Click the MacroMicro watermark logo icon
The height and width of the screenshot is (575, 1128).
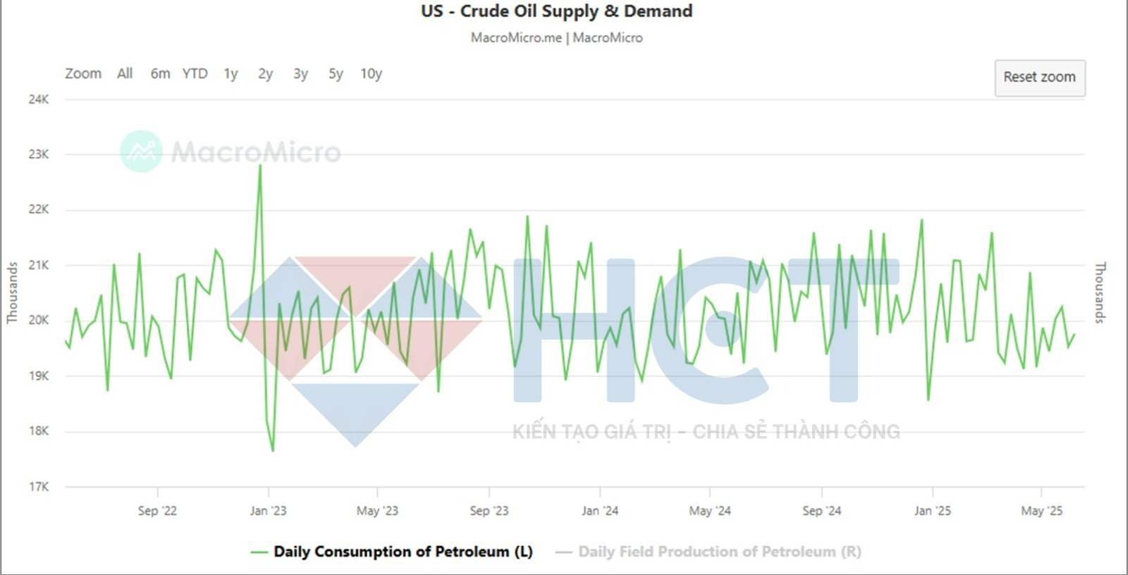click(141, 151)
